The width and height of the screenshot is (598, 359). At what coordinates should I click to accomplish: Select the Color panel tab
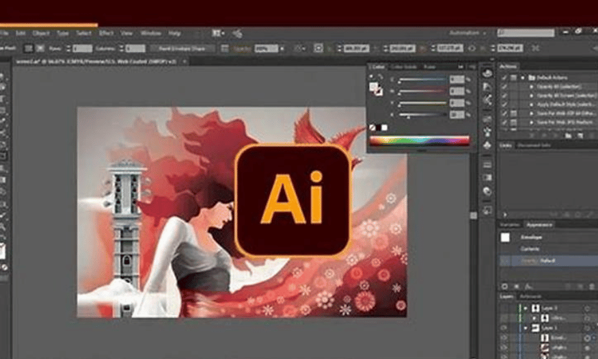377,67
